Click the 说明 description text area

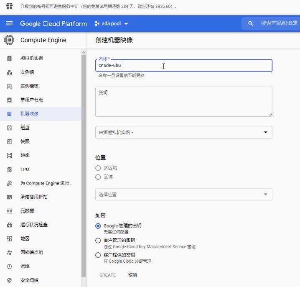(x=184, y=102)
